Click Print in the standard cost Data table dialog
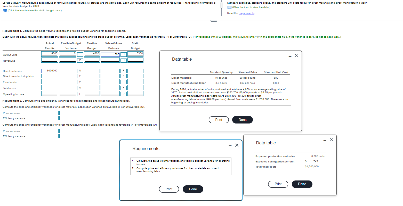 (x=219, y=120)
